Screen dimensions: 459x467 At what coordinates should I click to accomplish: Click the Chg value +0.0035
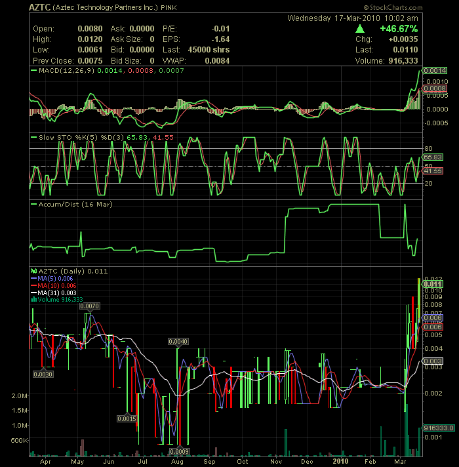coord(403,39)
